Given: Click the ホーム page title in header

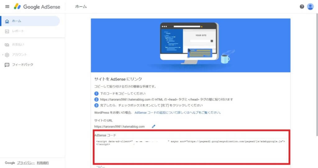Looking at the screenshot, I should (x=81, y=7).
